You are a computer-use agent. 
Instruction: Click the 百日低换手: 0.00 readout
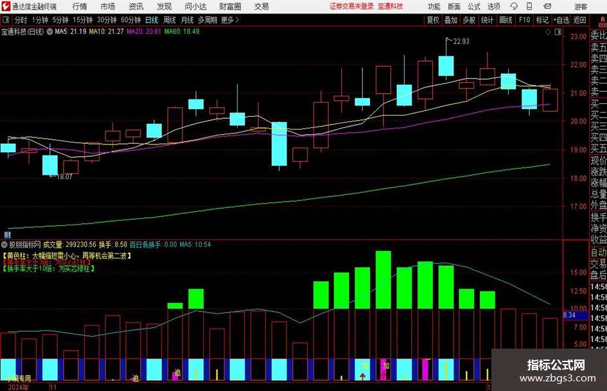152,245
